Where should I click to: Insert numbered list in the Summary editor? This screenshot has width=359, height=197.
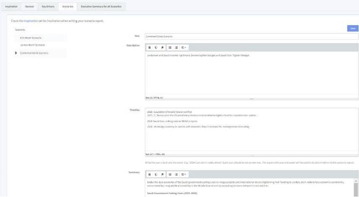pyautogui.click(x=176, y=174)
